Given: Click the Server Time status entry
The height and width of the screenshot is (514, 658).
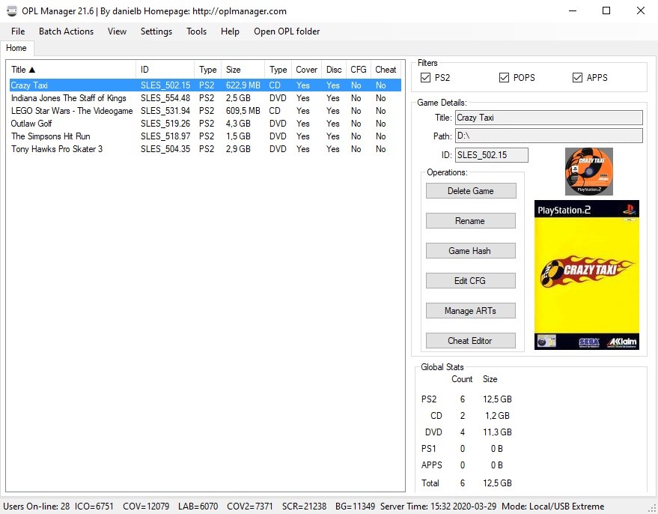Looking at the screenshot, I should tap(439, 507).
